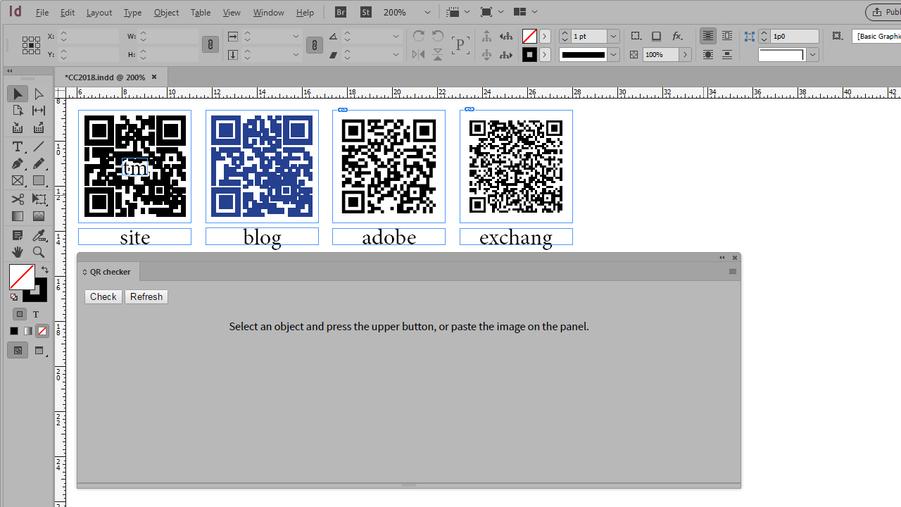This screenshot has width=901, height=507.
Task: Open the Object menu
Action: click(166, 13)
